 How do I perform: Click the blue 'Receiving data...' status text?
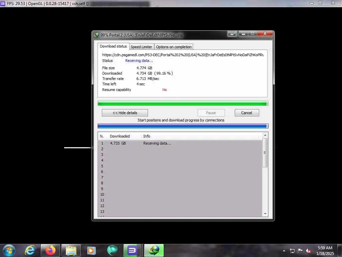pos(139,61)
